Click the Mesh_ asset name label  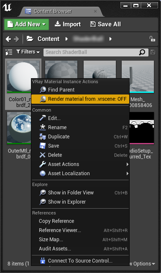tap(141, 102)
